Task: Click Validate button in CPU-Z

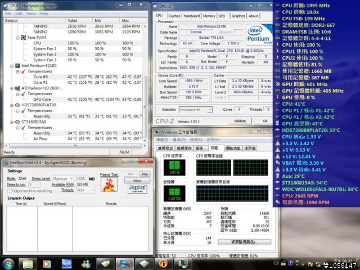Action: (x=240, y=121)
